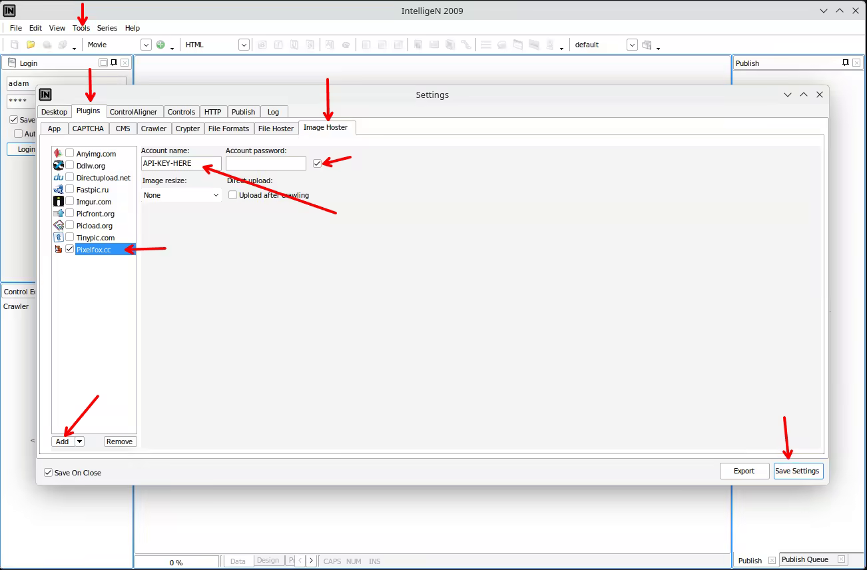This screenshot has width=867, height=570.
Task: Enable the Anyimg.com checkbox
Action: point(70,154)
